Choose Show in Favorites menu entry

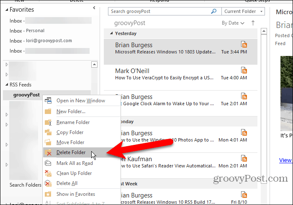(82, 194)
